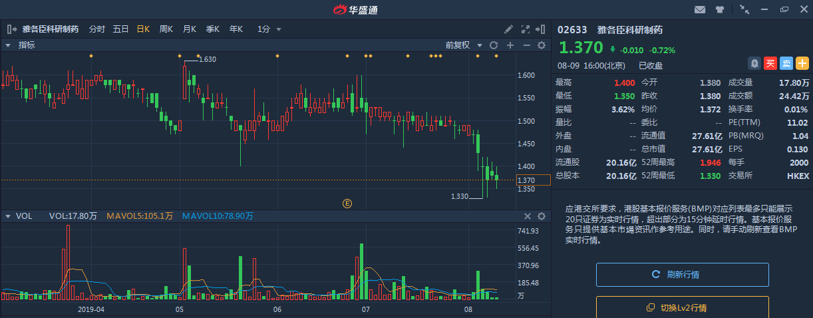The height and width of the screenshot is (318, 813).
Task: Click the 最低 value 1.350
Action: coord(625,96)
